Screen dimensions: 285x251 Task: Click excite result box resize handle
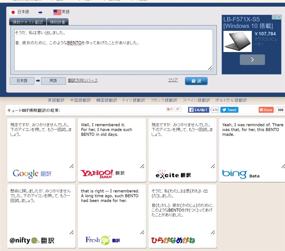(213, 166)
